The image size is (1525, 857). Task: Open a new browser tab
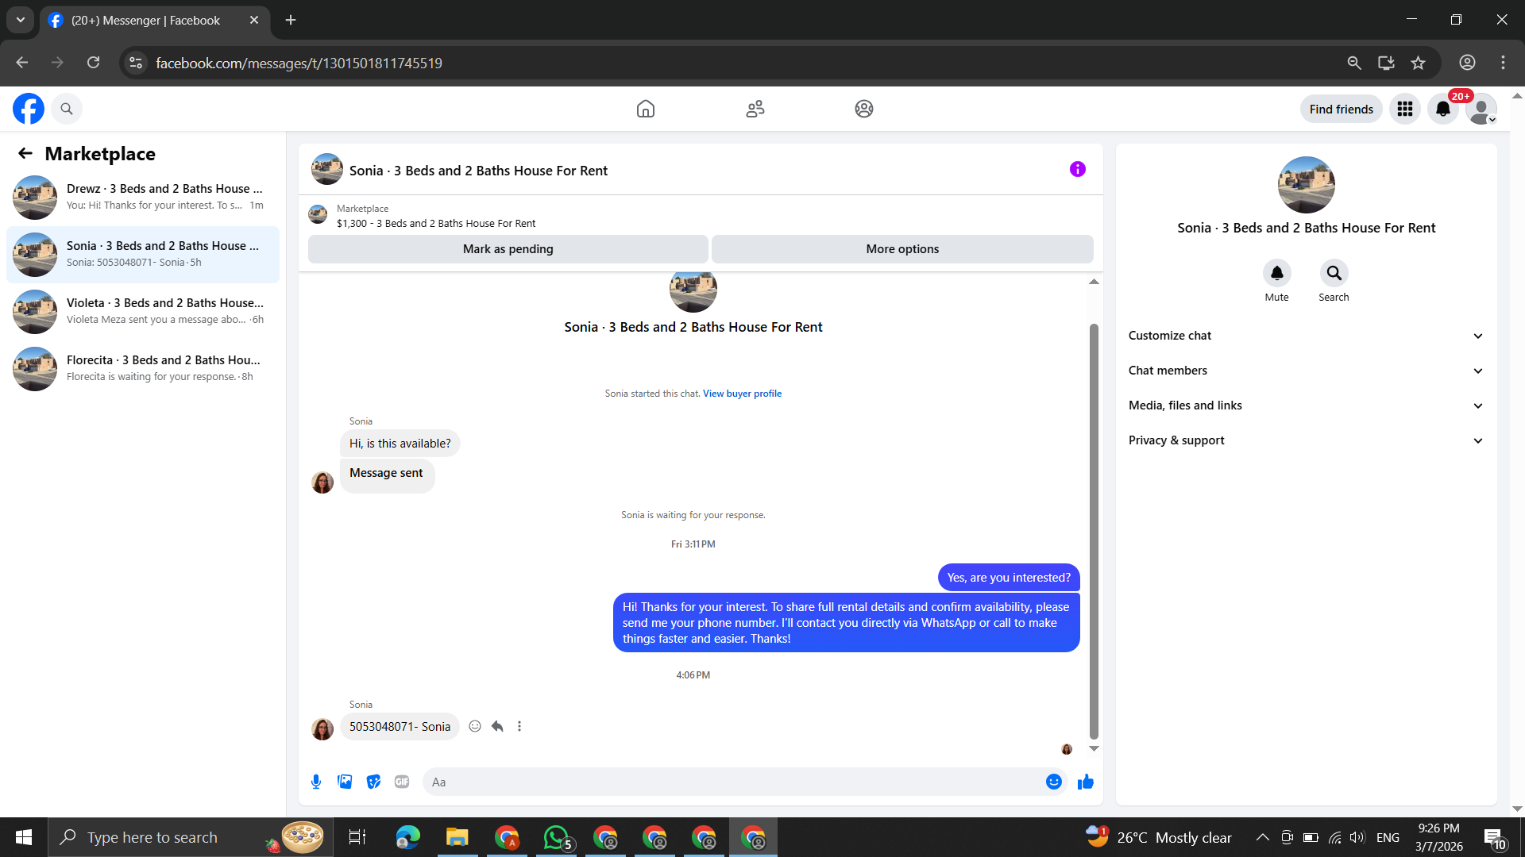point(291,20)
